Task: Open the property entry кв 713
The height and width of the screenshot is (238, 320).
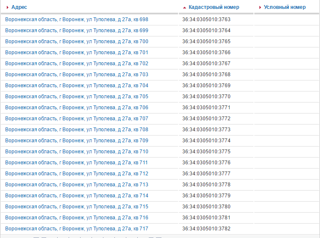Action: (x=77, y=185)
